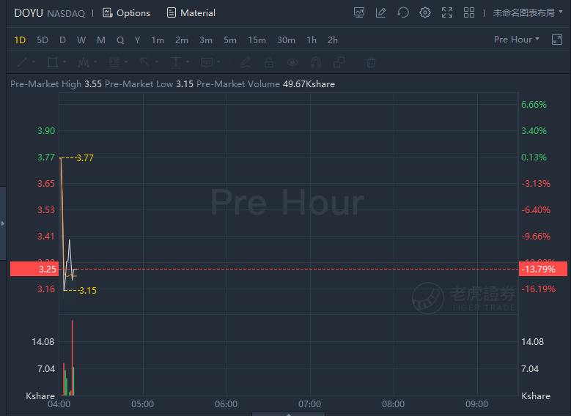Open the chart monitor icon
Viewport: 571px width, 416px height.
[x=359, y=12]
